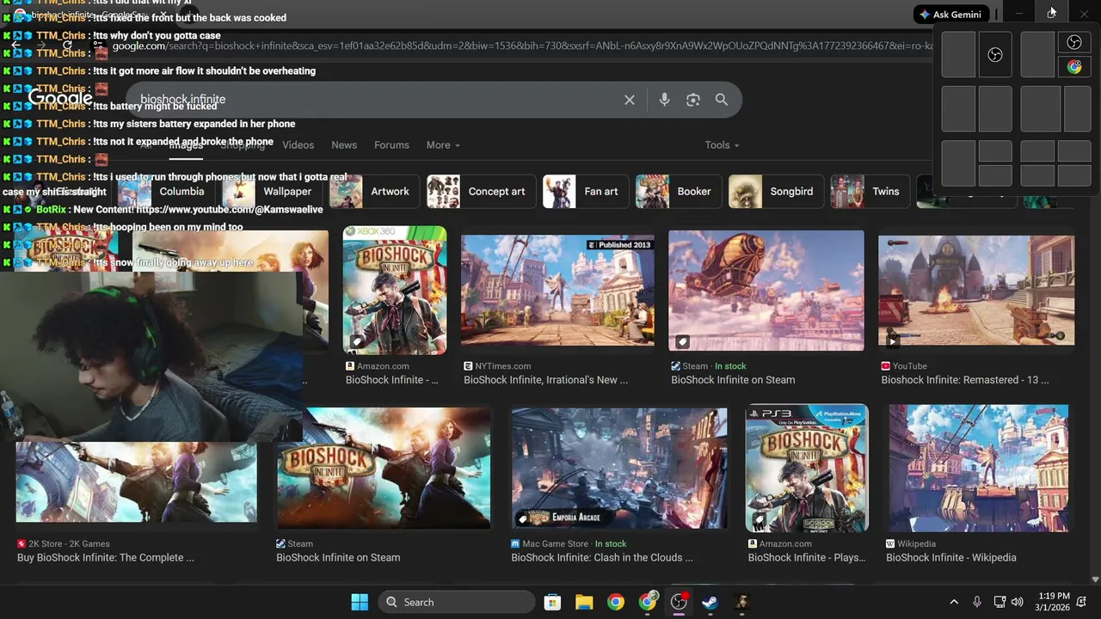Image resolution: width=1101 pixels, height=619 pixels.
Task: Open the PS3 BioShock Infinite cover thumbnail
Action: [x=807, y=469]
